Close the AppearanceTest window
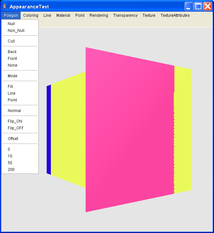The image size is (214, 233). (208, 6)
